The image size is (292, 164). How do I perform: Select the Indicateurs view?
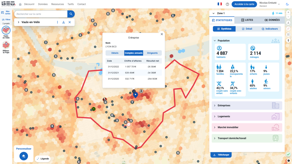tap(269, 29)
